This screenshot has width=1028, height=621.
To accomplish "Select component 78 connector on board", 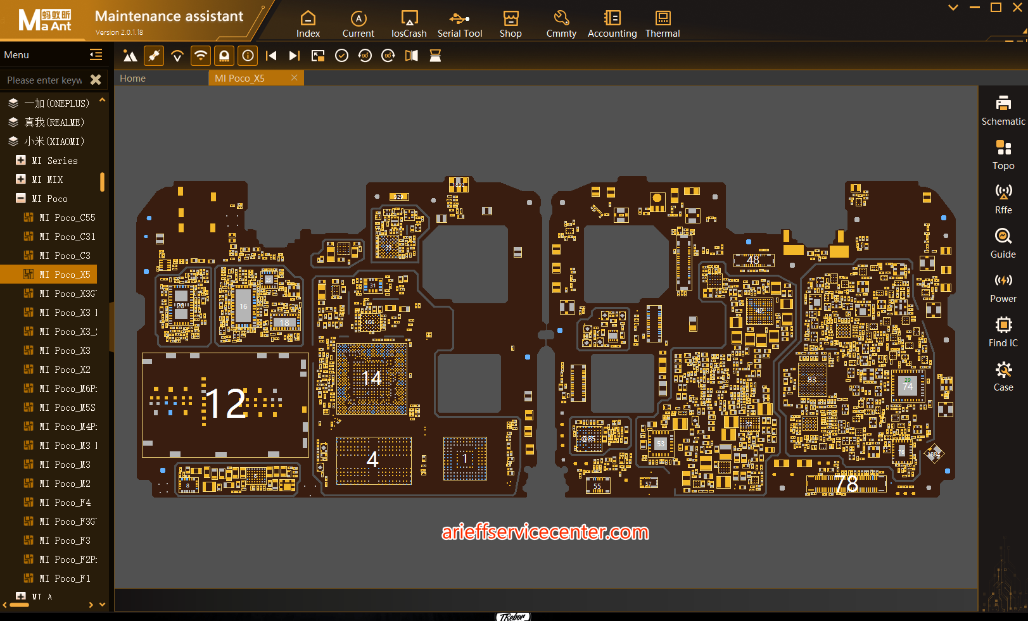I will click(x=846, y=484).
